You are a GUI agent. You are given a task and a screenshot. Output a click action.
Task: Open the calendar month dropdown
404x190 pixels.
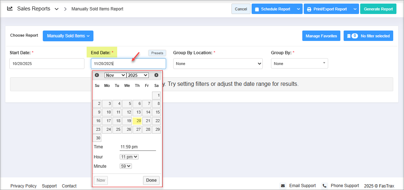115,75
